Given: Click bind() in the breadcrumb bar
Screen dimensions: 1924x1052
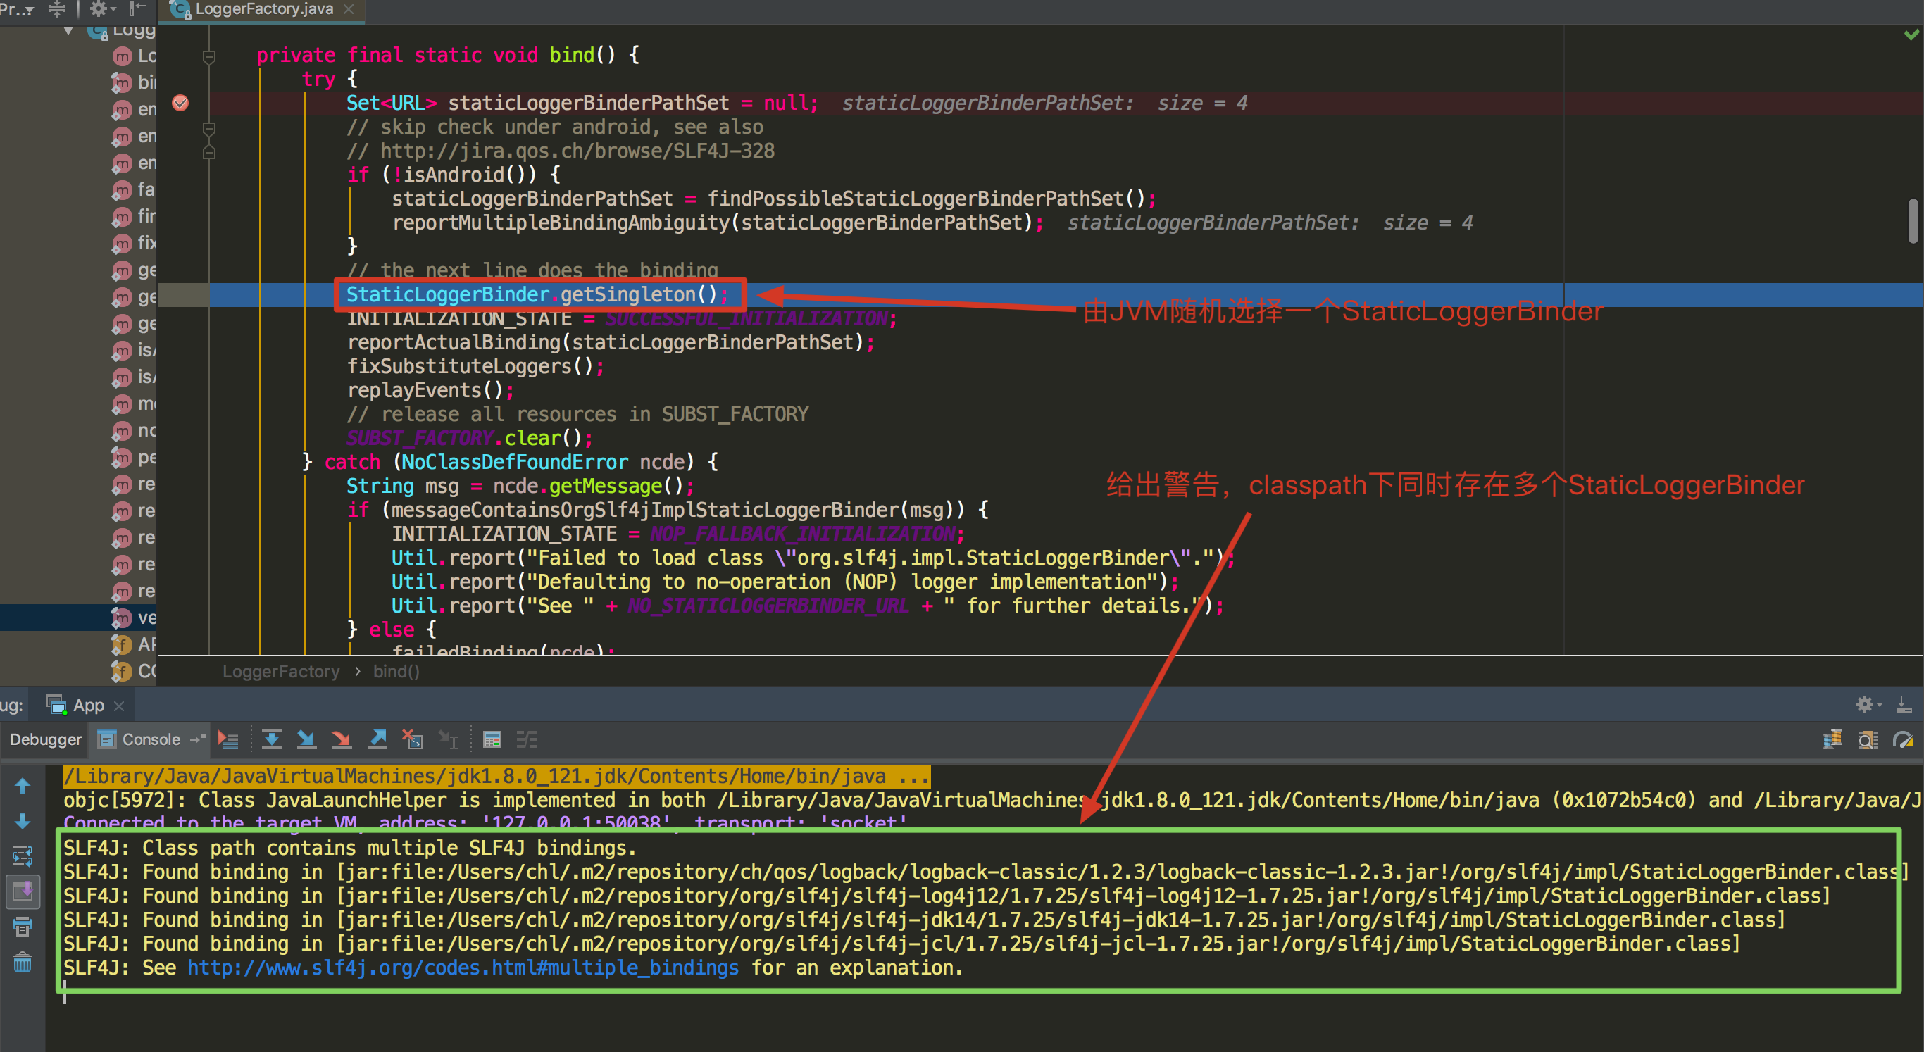Looking at the screenshot, I should [396, 671].
